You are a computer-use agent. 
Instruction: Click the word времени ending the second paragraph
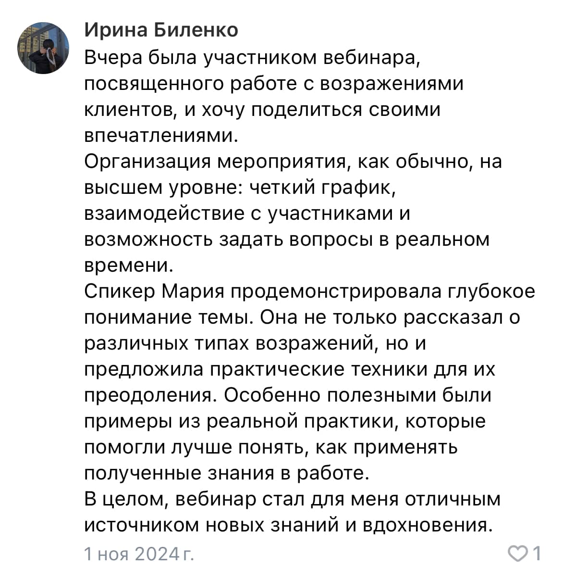(x=127, y=265)
